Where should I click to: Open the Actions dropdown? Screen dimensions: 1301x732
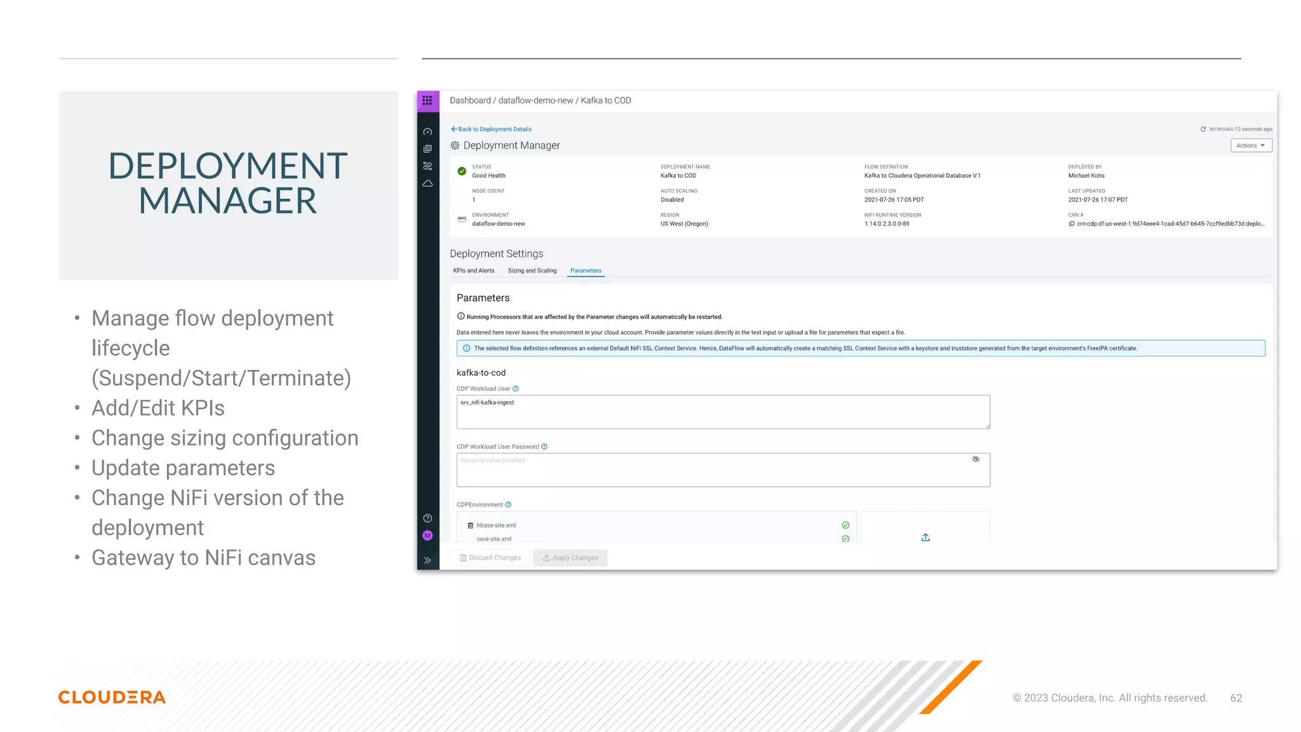coord(1251,146)
